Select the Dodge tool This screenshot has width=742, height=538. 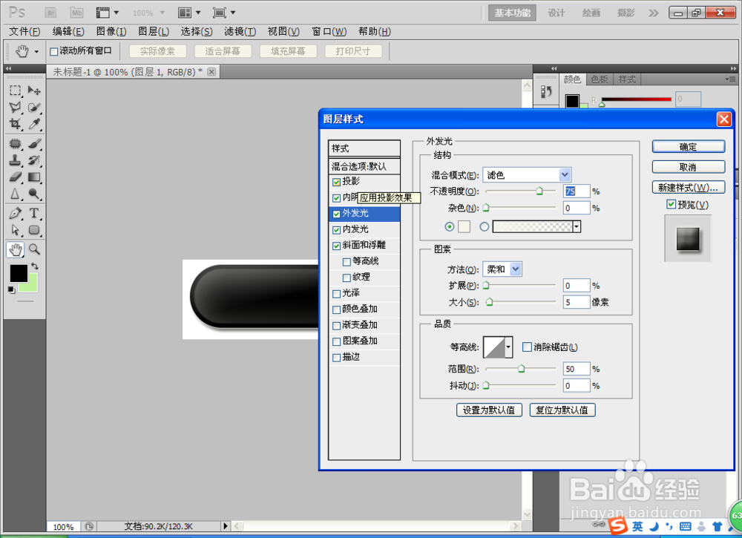pos(34,194)
